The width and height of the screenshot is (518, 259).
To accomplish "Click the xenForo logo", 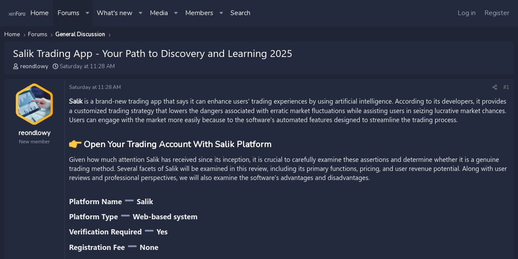I will 17,13.
